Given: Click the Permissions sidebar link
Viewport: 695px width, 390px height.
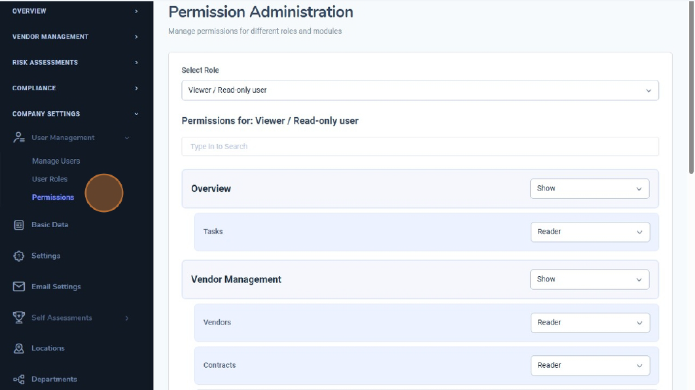Looking at the screenshot, I should tap(53, 198).
